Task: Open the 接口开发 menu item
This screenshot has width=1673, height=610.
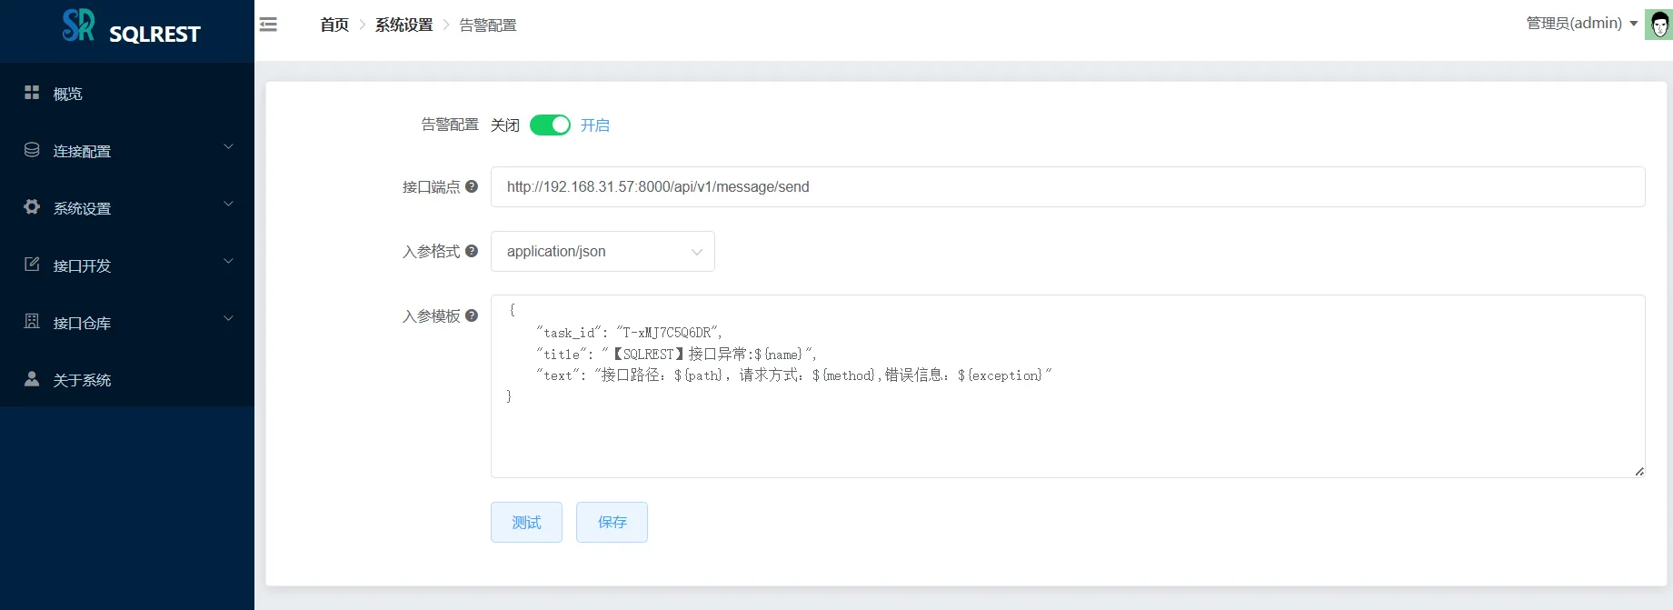Action: (x=127, y=265)
